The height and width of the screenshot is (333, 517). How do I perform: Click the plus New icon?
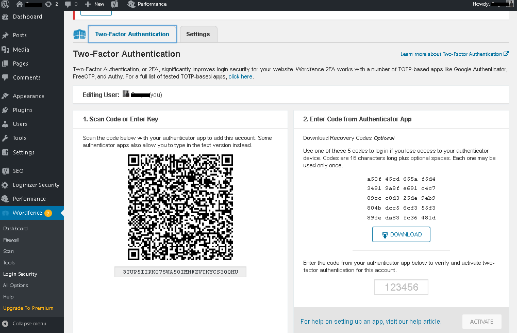pyautogui.click(x=88, y=4)
